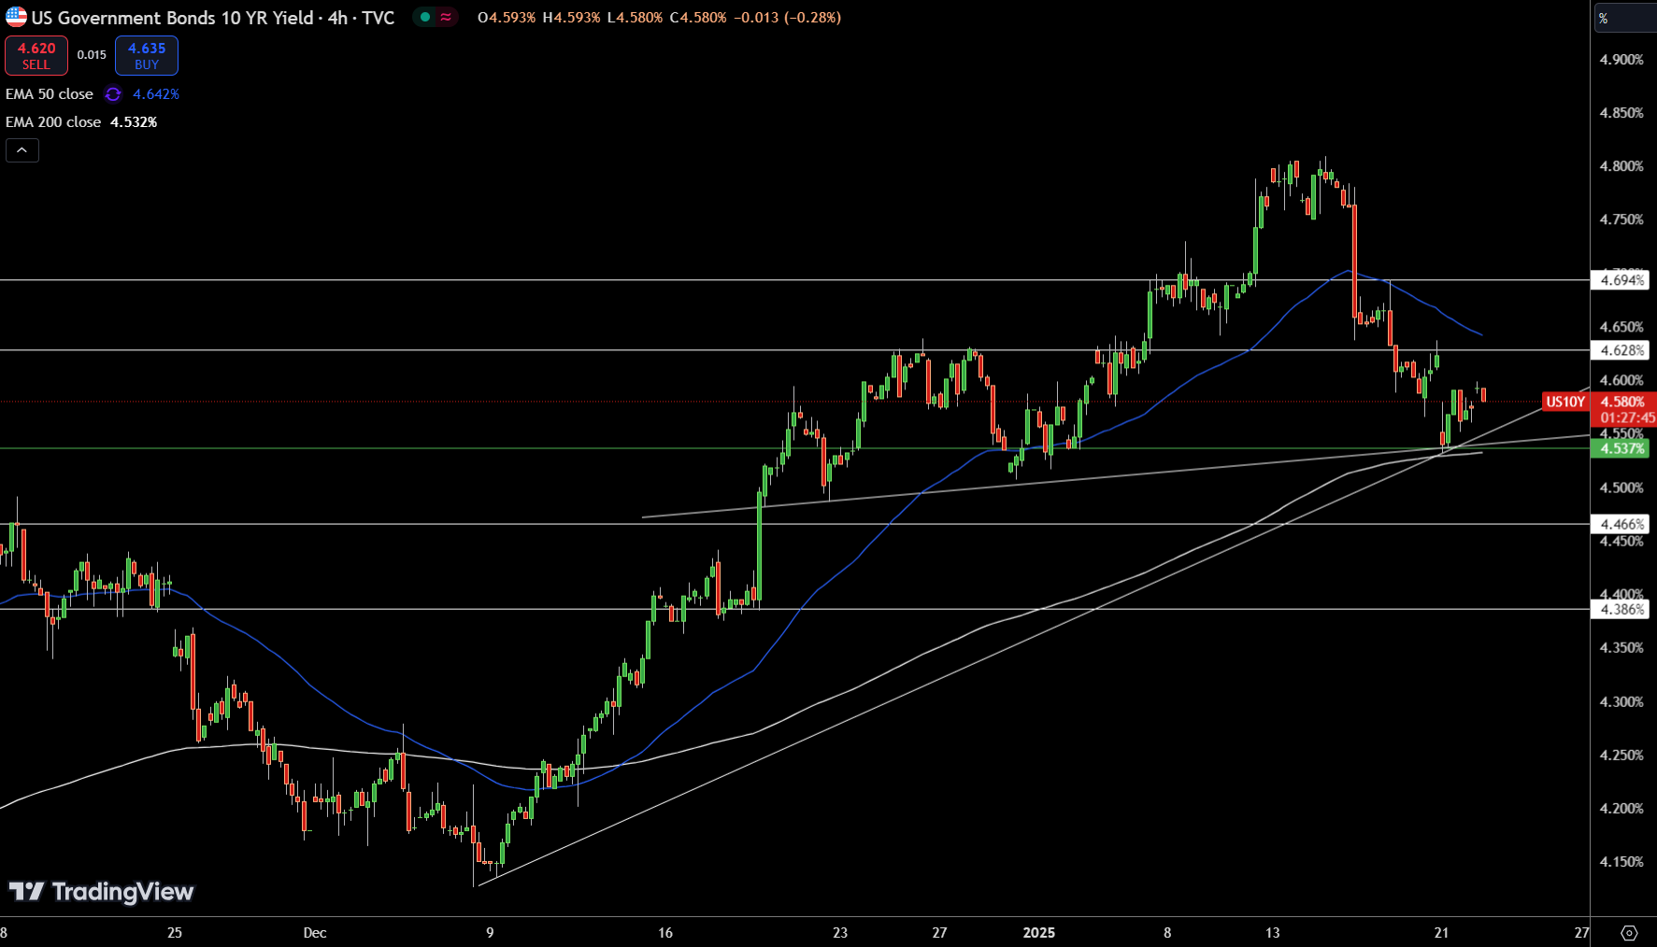Select the EMA 200 close legend label
Screen dimensions: 1657x947
click(x=53, y=122)
